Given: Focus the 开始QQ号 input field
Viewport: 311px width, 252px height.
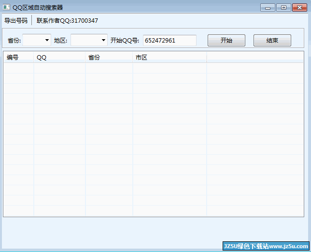Looking at the screenshot, I should (x=170, y=40).
